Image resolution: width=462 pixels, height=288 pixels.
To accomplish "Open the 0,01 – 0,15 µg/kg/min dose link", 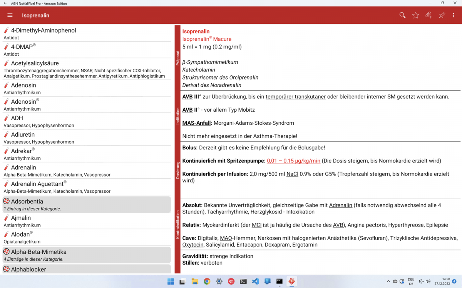I will tap(294, 161).
